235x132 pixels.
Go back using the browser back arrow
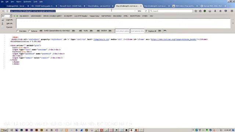[x=3, y=11]
